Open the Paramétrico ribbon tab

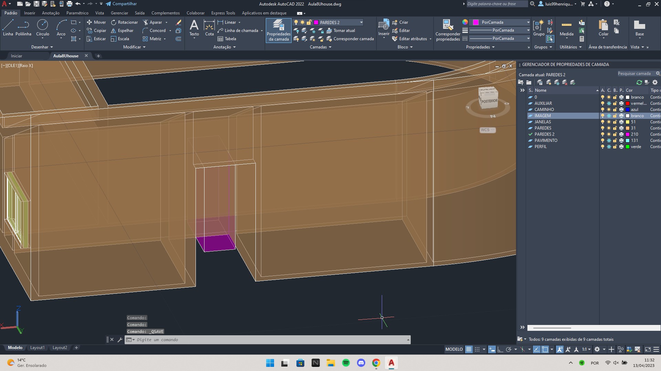pos(77,13)
